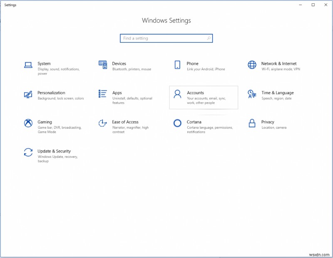Click 'Windows Update, recovery, backup' text

(x=58, y=159)
